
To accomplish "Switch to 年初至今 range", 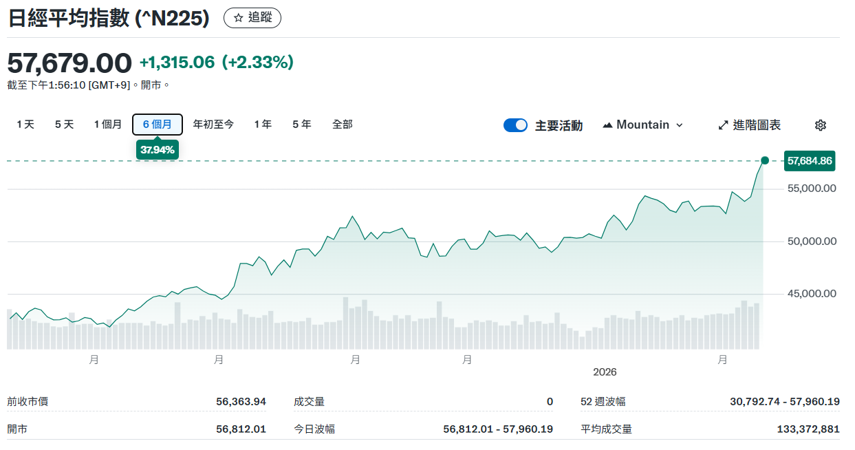I will 213,125.
